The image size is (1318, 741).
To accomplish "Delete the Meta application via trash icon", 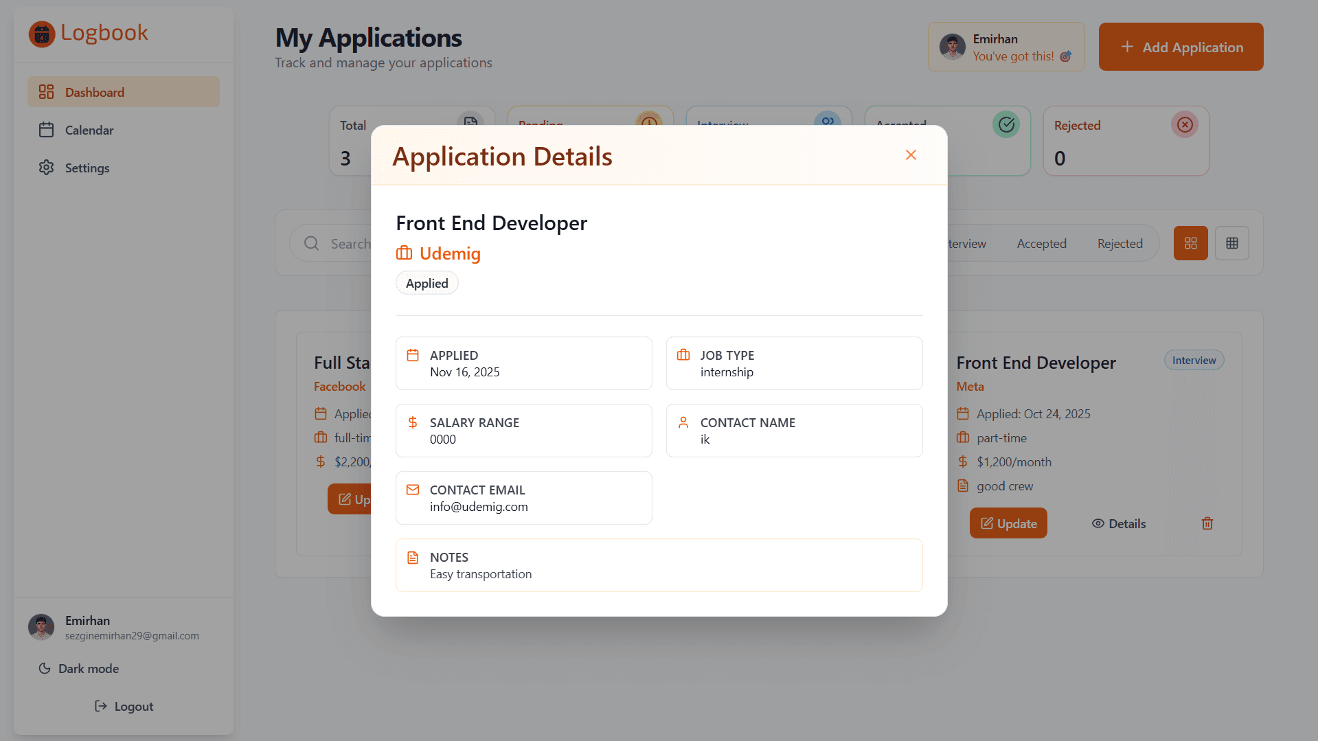I will (1207, 523).
